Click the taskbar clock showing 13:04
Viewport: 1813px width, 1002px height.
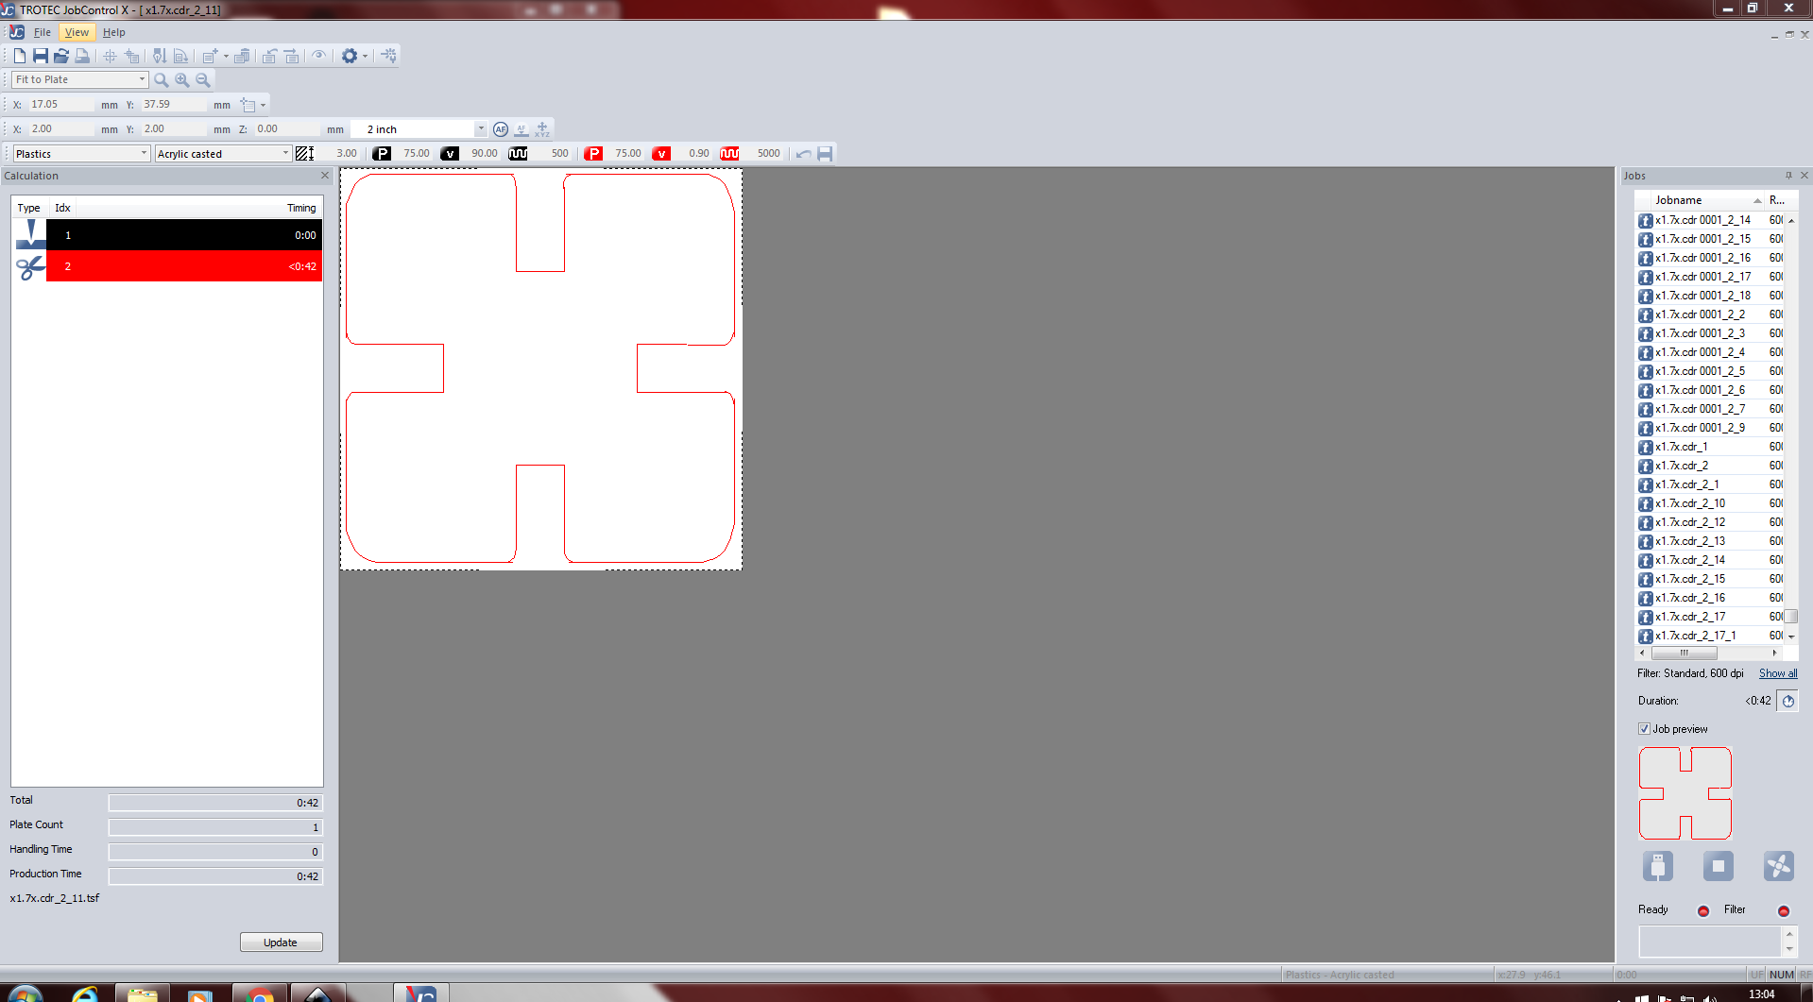pyautogui.click(x=1761, y=994)
